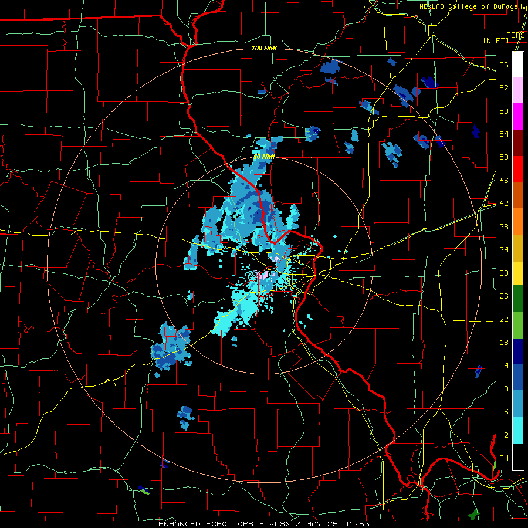Click the "TOPS" legend title
The height and width of the screenshot is (528, 528).
[516, 35]
